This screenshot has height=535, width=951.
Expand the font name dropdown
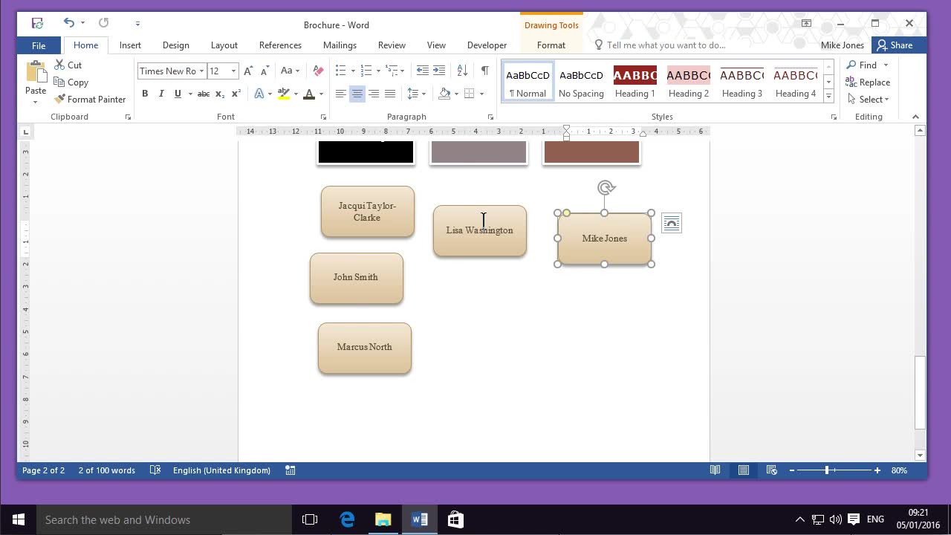coord(201,71)
